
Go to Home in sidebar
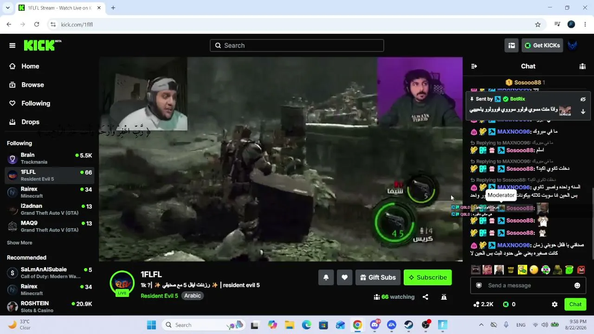coord(24,66)
